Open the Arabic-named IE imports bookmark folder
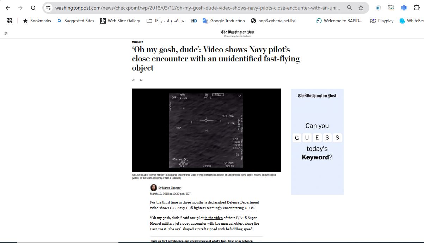This screenshot has height=243, width=424. tap(166, 21)
